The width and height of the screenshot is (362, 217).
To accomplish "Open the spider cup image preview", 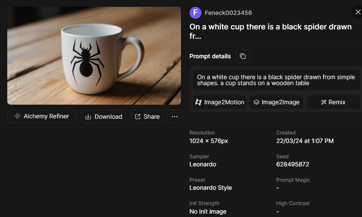I will click(94, 56).
